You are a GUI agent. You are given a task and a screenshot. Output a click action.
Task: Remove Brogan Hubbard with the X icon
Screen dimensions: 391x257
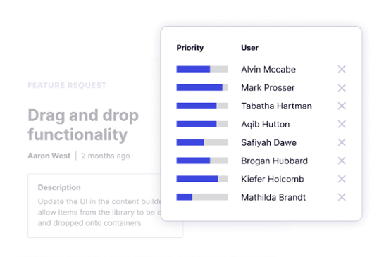click(x=342, y=161)
